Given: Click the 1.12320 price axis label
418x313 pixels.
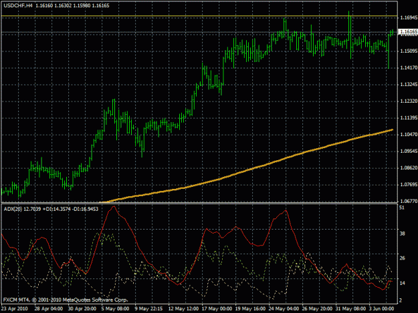Looking at the screenshot, I should [408, 101].
